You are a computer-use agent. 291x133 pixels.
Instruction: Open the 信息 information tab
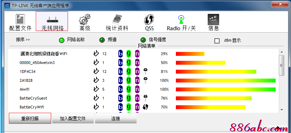[213, 22]
